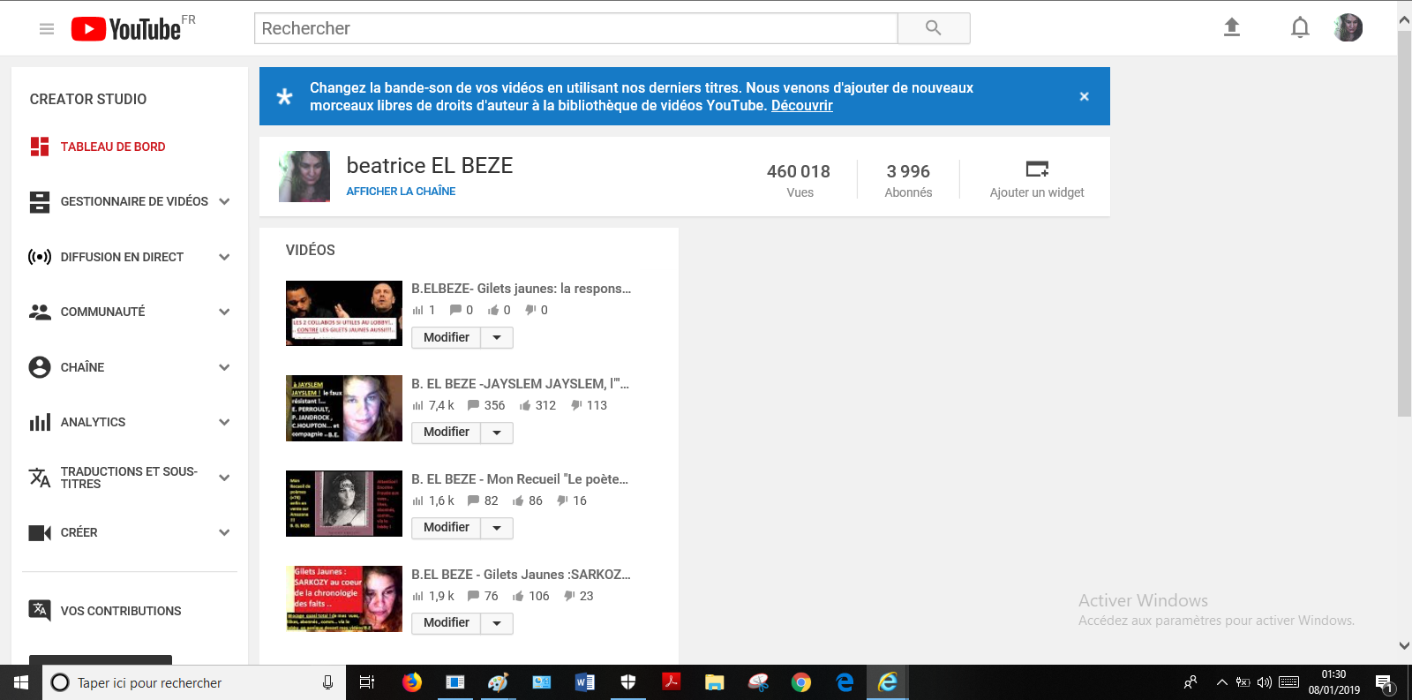Click the search magnifier button
The image size is (1412, 700).
click(934, 28)
